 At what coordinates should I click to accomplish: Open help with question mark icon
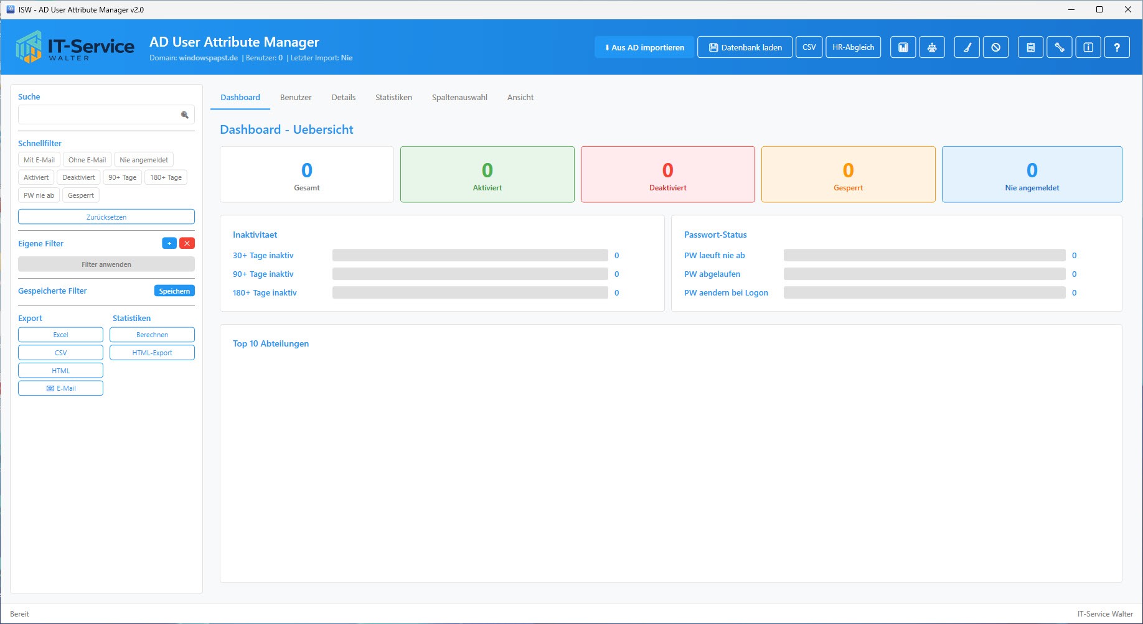pos(1117,47)
